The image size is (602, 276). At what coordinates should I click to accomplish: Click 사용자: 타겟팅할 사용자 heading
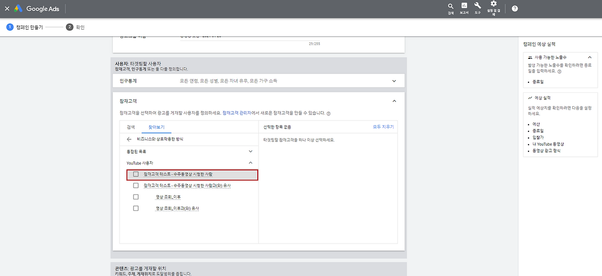tap(138, 63)
